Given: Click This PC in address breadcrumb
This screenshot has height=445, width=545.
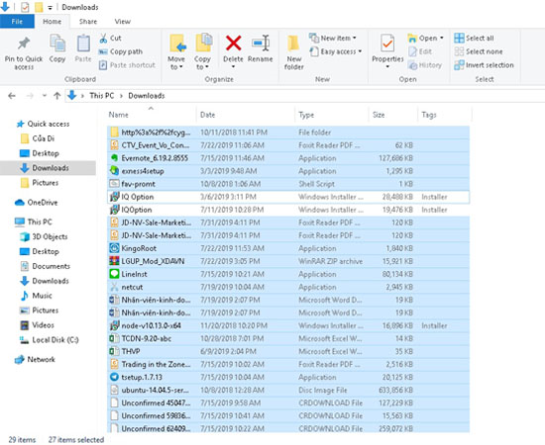Looking at the screenshot, I should [x=102, y=96].
